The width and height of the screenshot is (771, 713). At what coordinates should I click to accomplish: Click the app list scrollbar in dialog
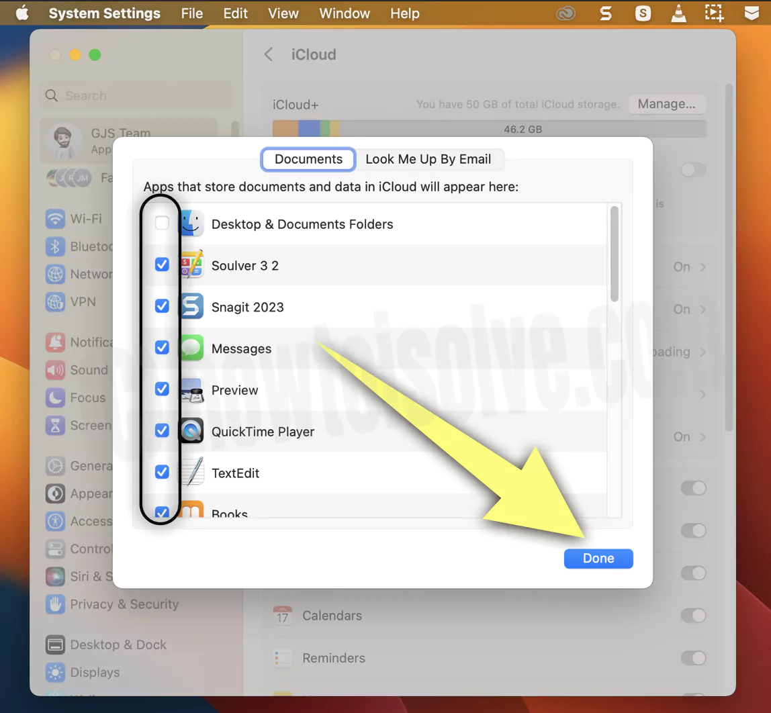click(x=614, y=254)
